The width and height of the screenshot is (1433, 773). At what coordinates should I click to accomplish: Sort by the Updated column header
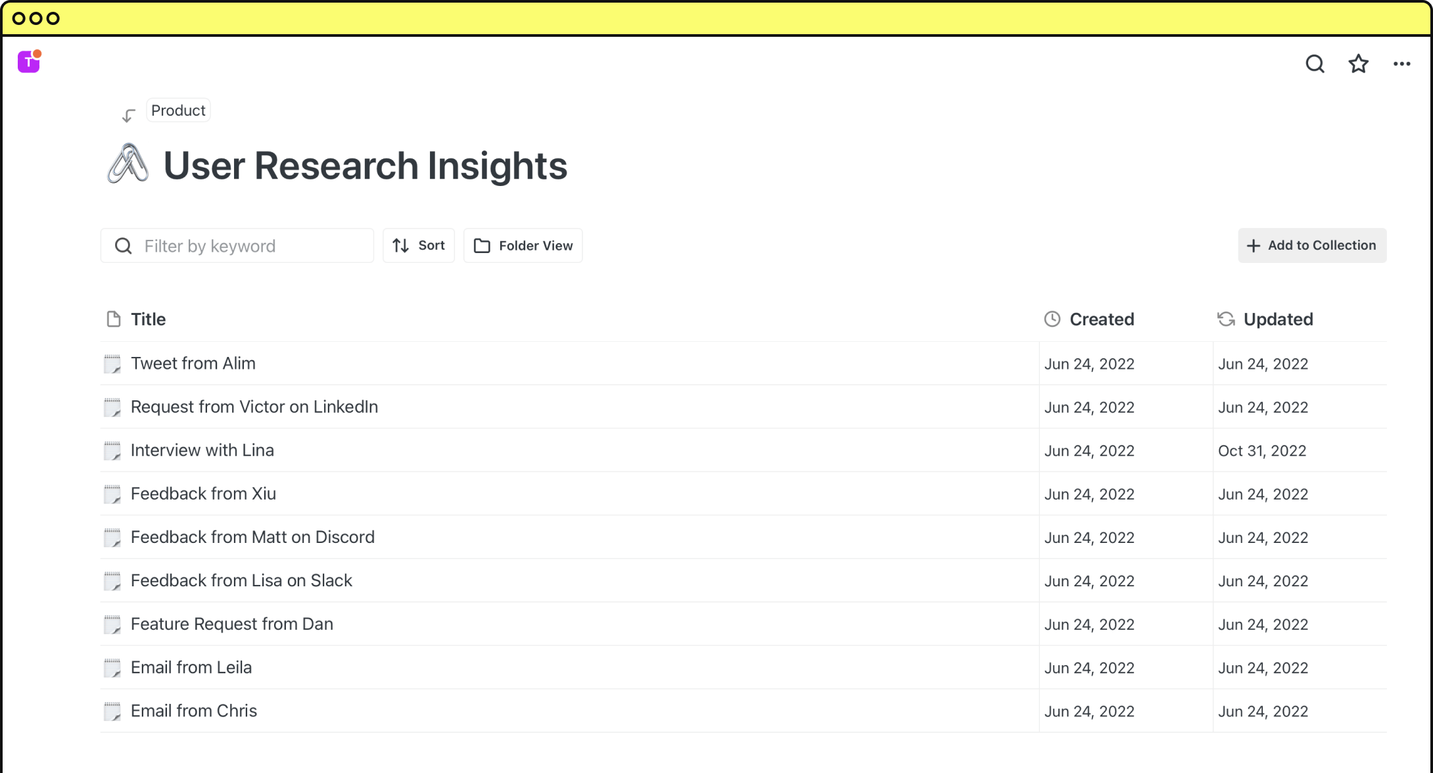(x=1277, y=319)
